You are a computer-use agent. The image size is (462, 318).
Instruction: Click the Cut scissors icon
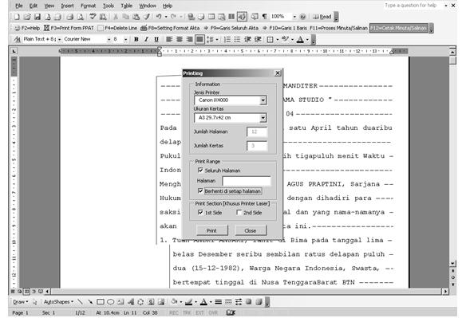116,17
